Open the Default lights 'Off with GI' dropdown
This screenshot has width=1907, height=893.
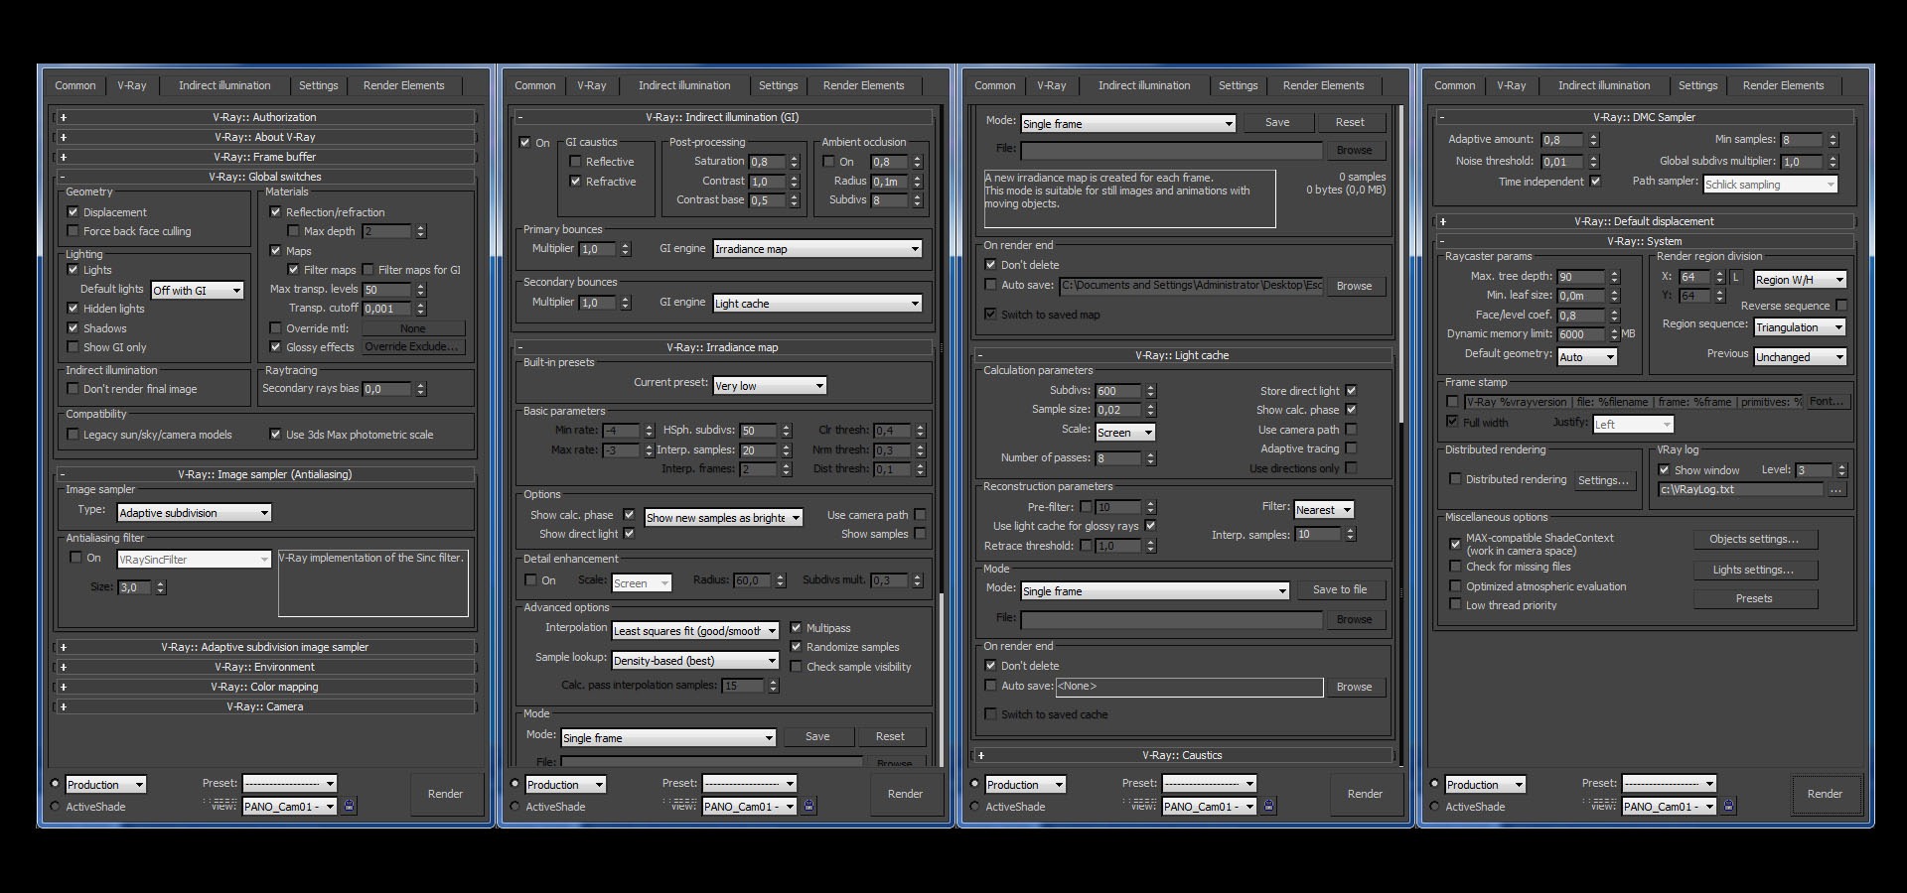pyautogui.click(x=198, y=290)
